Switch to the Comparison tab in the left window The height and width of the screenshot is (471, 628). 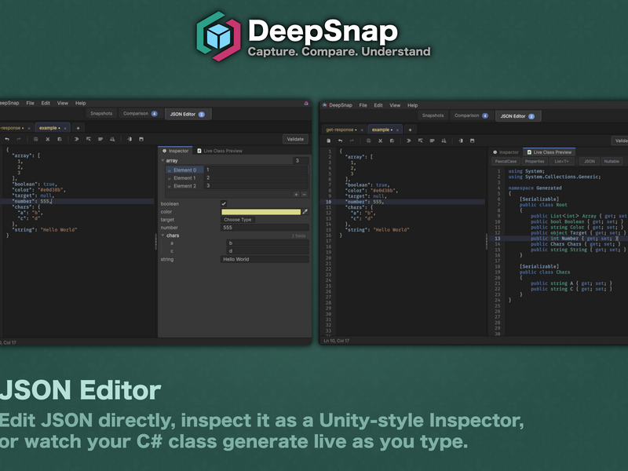(141, 114)
